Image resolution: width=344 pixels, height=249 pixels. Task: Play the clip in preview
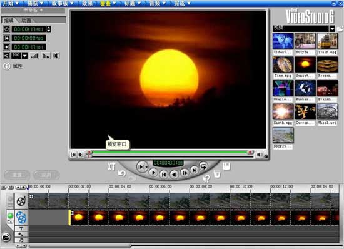coord(153,173)
